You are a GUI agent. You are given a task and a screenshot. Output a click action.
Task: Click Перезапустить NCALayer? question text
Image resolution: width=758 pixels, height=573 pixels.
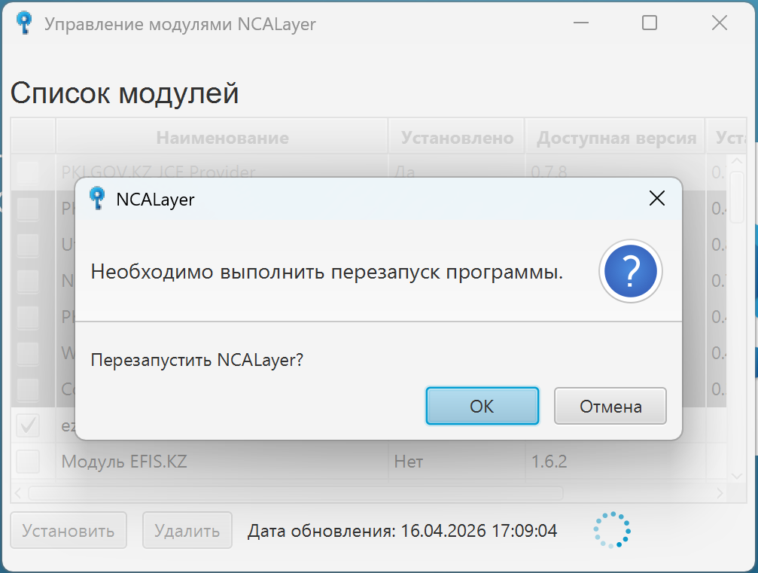(x=197, y=360)
